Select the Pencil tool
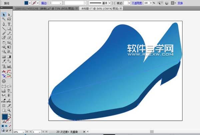The width and height of the screenshot is (200, 135). point(9,33)
